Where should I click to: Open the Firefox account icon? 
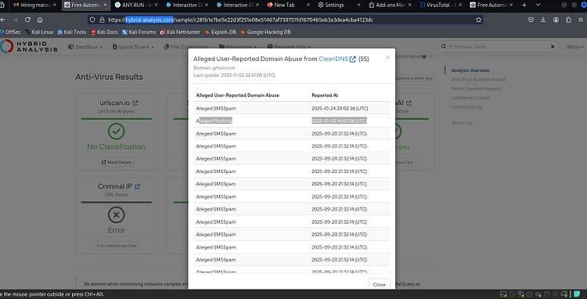click(556, 20)
